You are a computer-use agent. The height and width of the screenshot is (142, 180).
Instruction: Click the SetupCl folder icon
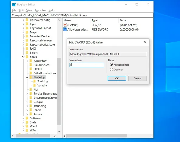point(31,102)
